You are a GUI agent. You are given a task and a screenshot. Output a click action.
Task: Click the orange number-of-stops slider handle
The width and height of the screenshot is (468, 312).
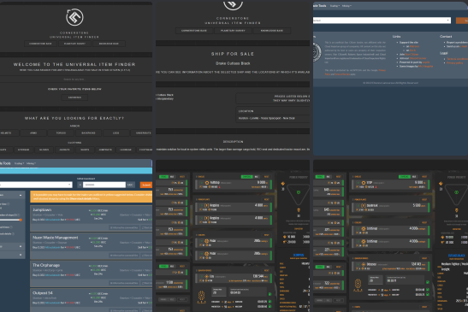pos(21,220)
